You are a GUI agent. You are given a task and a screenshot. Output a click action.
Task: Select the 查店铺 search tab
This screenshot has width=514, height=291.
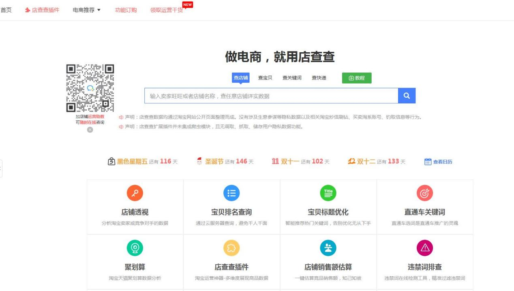click(241, 78)
